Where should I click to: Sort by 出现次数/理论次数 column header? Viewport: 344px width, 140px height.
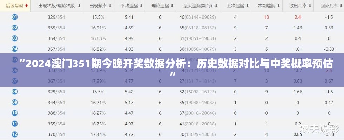(x=56, y=6)
